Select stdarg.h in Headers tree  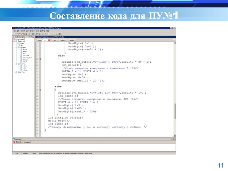coord(25,60)
